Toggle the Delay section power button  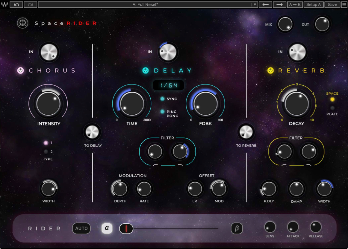point(146,71)
